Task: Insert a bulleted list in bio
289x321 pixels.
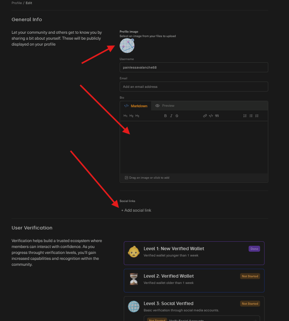Action: coord(251,116)
